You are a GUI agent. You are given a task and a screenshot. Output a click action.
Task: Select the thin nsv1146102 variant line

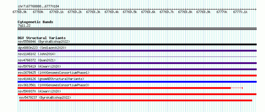point(137,57)
